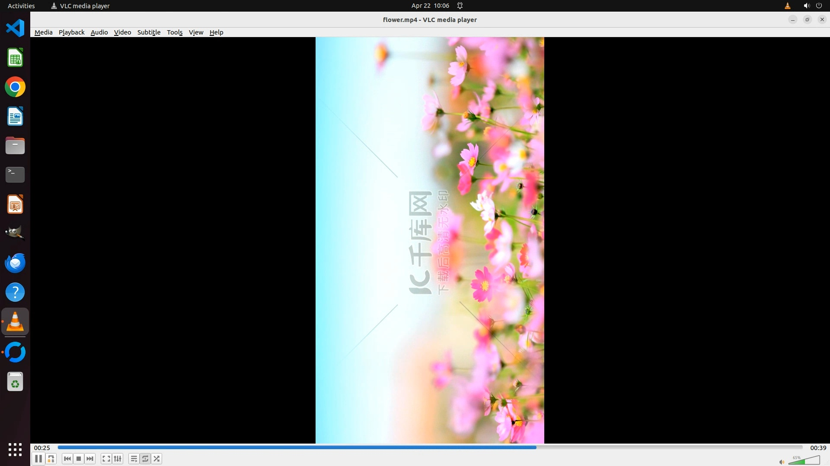Adjust the volume slider level
830x466 pixels.
pyautogui.click(x=804, y=461)
